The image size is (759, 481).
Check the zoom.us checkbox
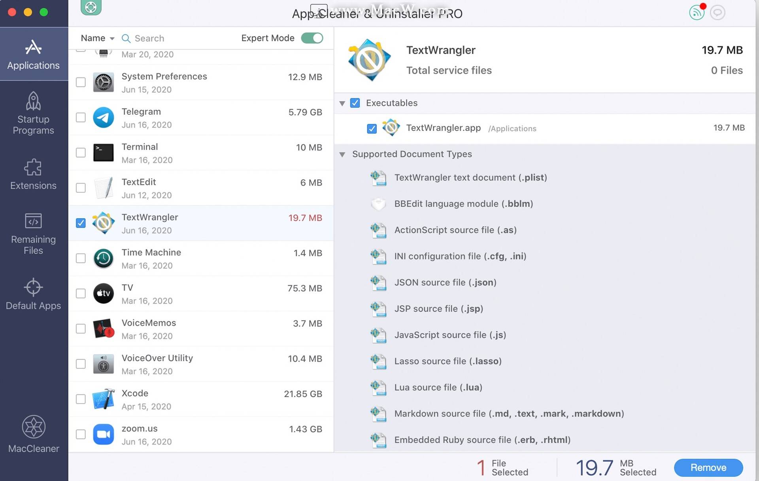pos(81,434)
